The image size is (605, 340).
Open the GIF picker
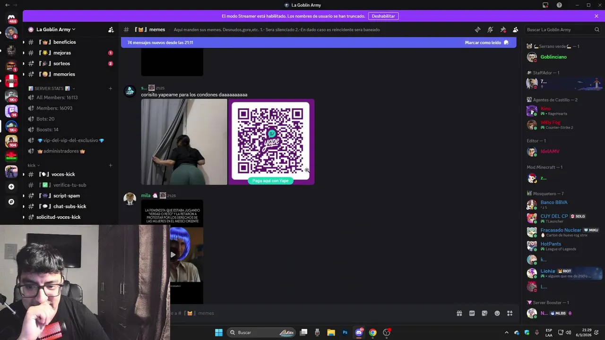click(472, 313)
